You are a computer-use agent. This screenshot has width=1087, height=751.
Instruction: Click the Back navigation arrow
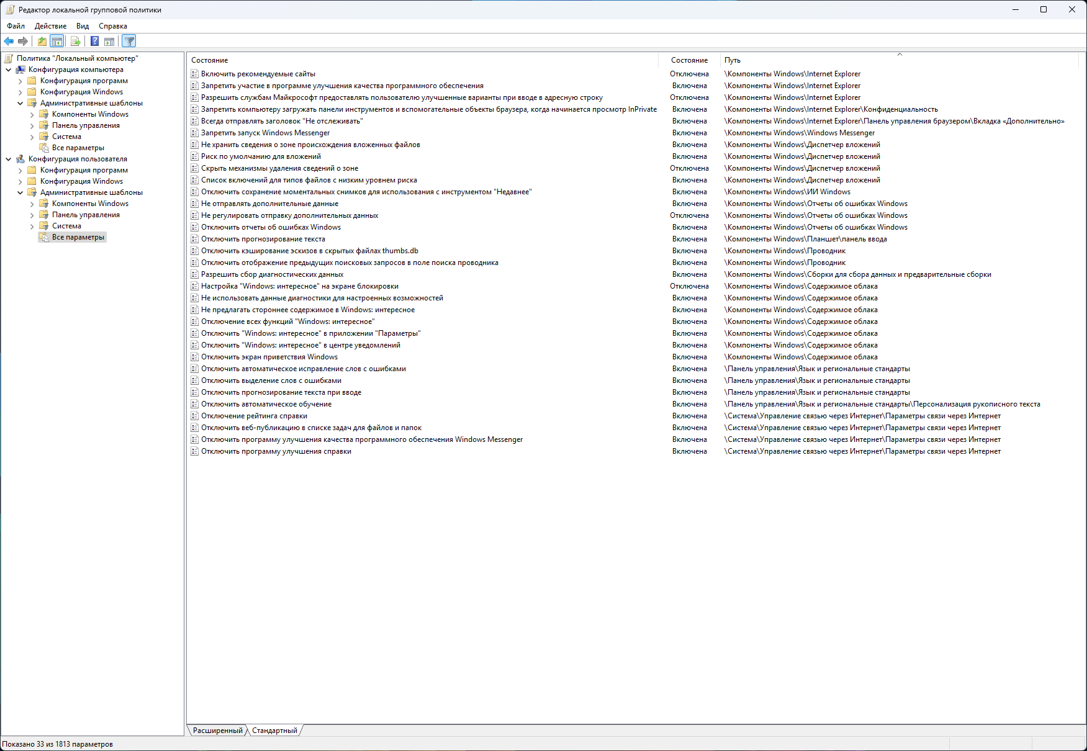tap(9, 41)
